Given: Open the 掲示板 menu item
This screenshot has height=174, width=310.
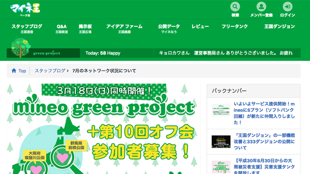Looking at the screenshot, I should [x=85, y=29].
